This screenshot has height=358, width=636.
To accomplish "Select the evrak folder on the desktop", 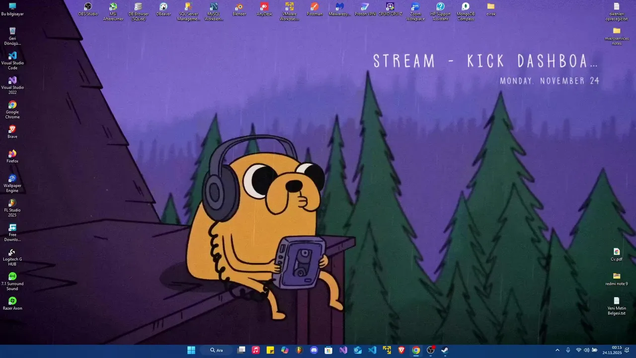I will [491, 9].
